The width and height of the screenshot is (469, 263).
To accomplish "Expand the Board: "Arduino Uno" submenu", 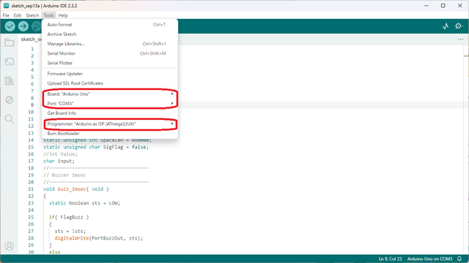I will click(110, 94).
